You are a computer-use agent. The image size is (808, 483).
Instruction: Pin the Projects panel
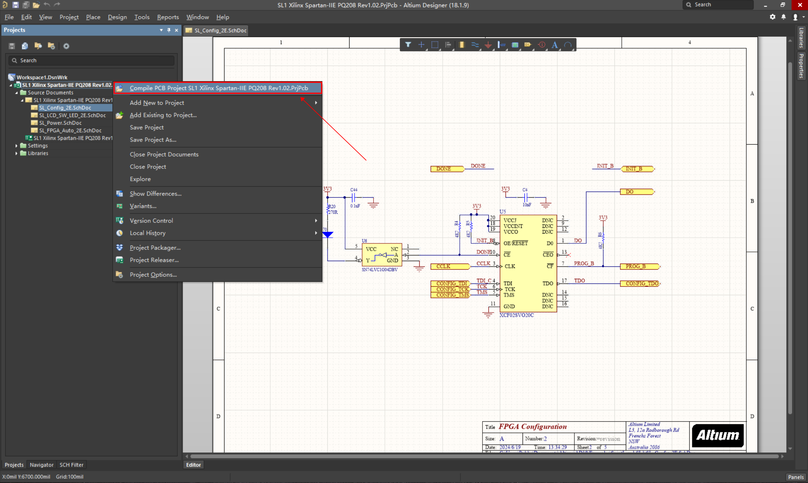click(169, 30)
